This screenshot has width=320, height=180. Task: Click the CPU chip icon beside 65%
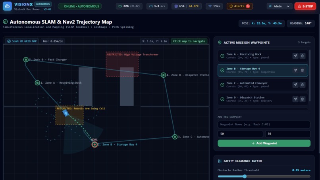tap(176, 6)
